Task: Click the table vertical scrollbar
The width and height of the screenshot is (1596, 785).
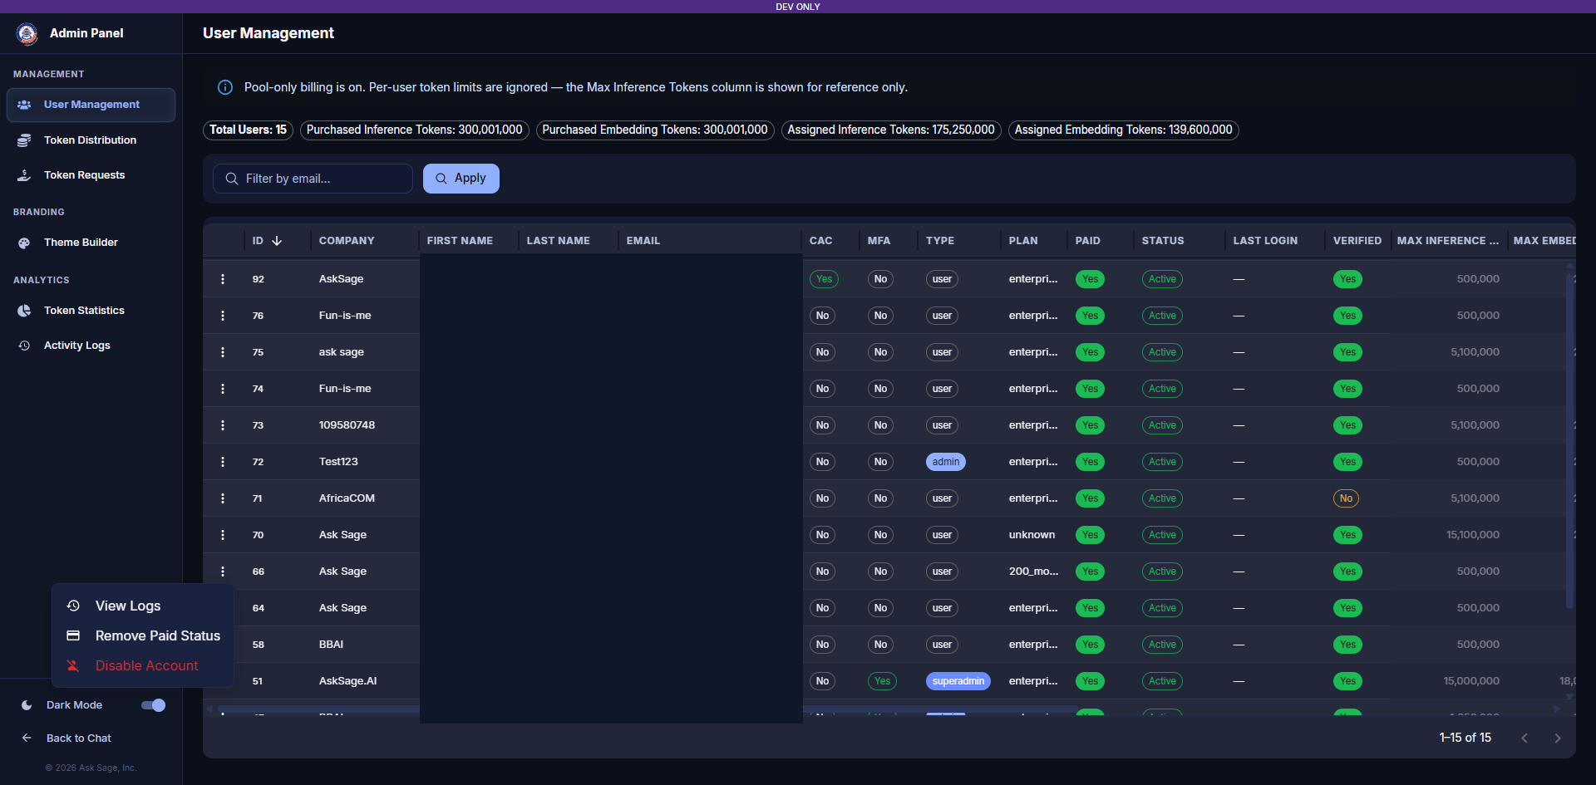Action: click(1569, 440)
